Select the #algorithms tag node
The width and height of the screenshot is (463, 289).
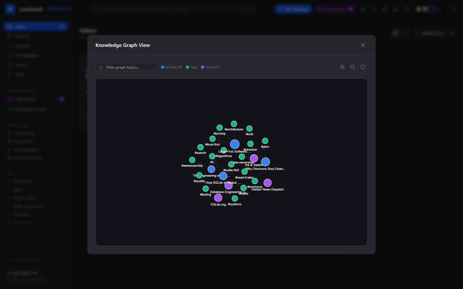point(224,150)
